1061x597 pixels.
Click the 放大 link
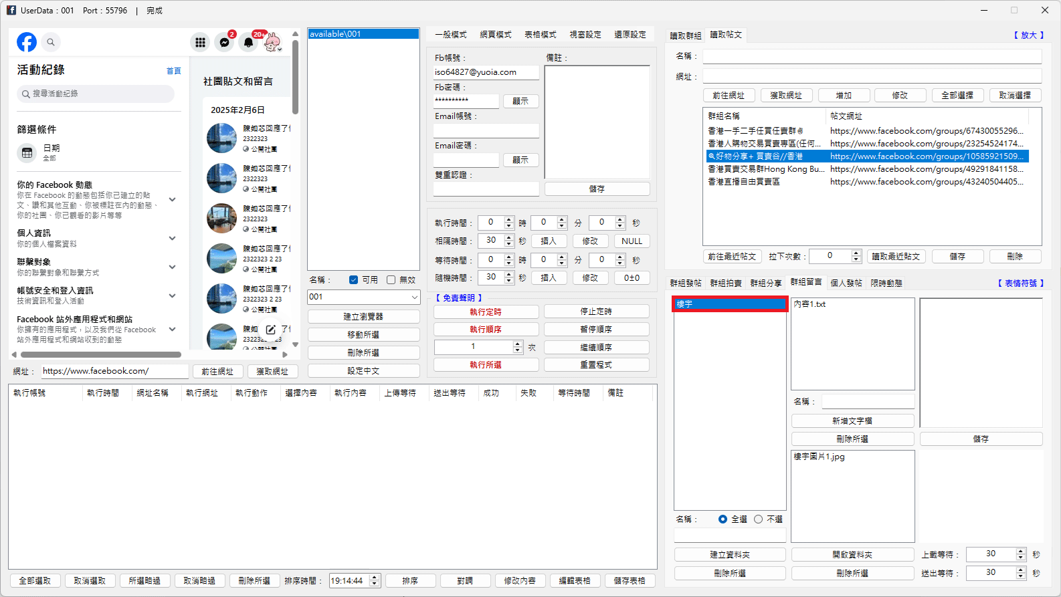pyautogui.click(x=1028, y=35)
